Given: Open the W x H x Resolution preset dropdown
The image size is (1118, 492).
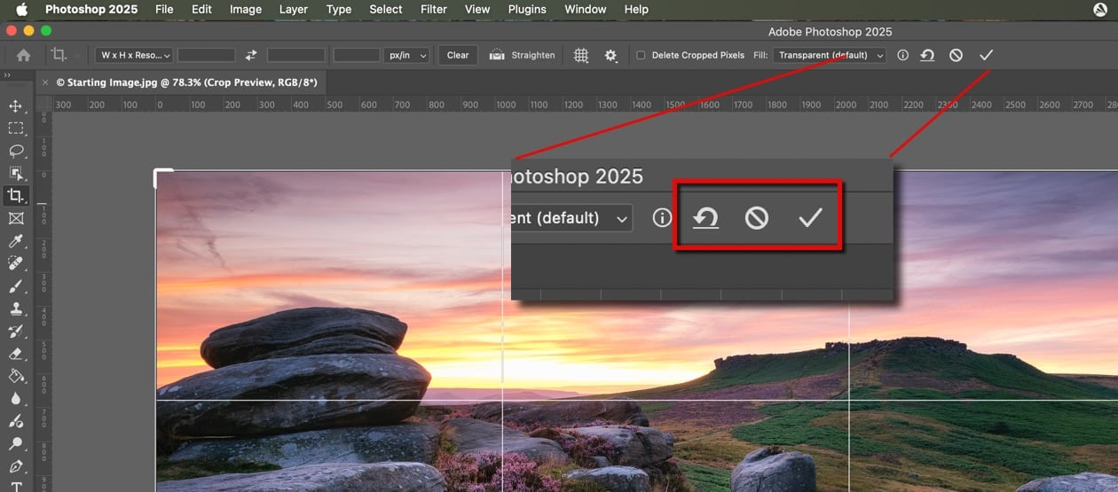Looking at the screenshot, I should (x=135, y=55).
